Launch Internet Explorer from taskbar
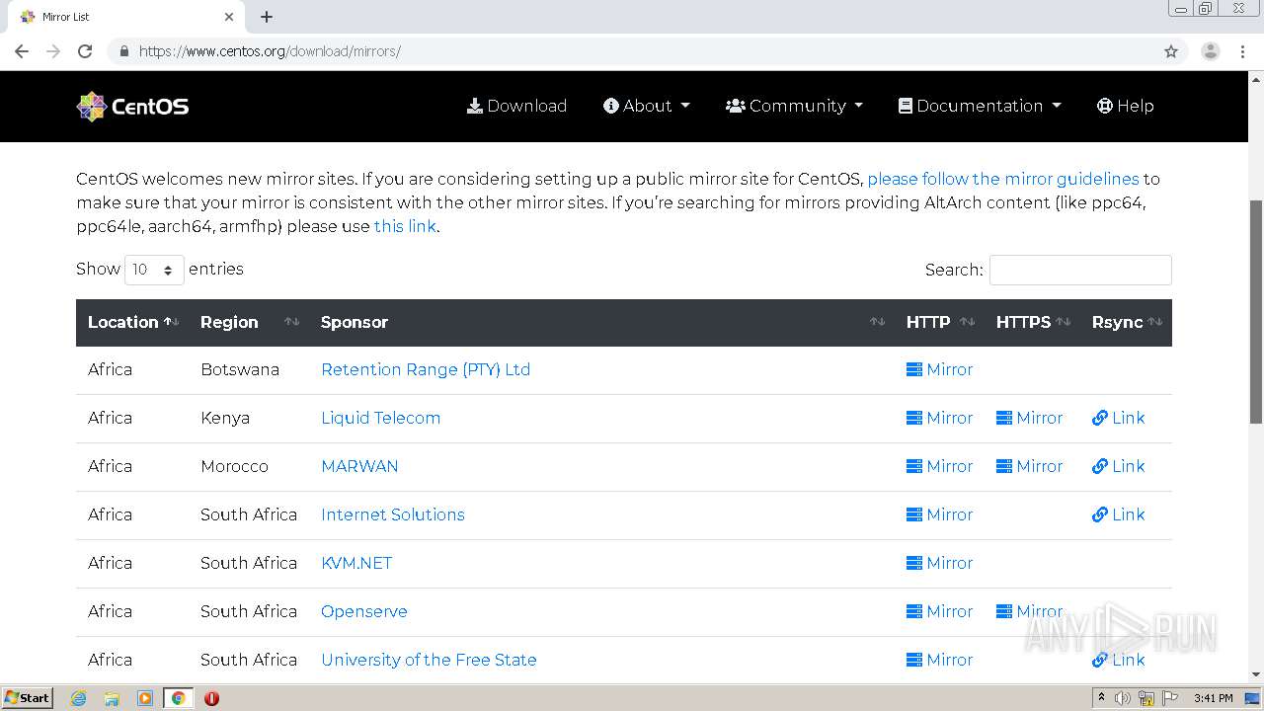 point(79,698)
